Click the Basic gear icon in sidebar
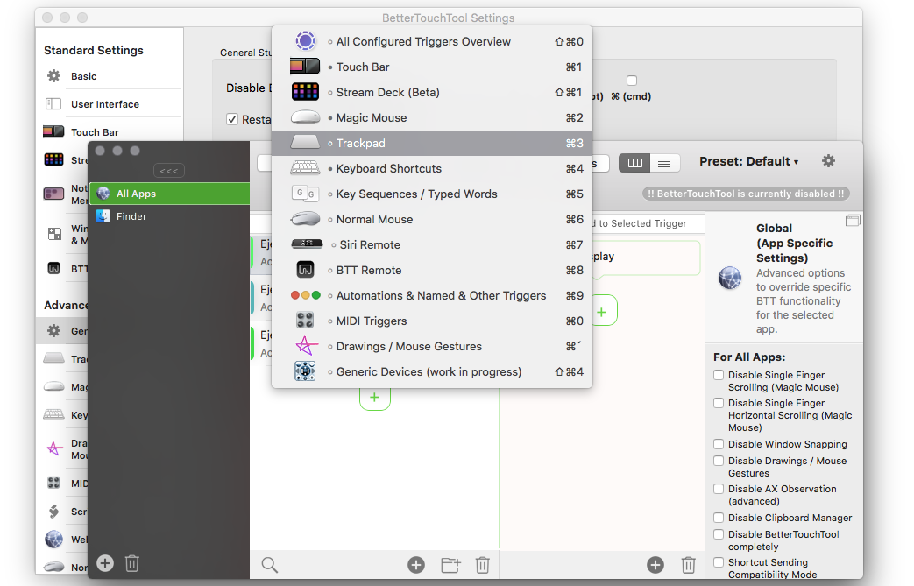 (x=53, y=75)
